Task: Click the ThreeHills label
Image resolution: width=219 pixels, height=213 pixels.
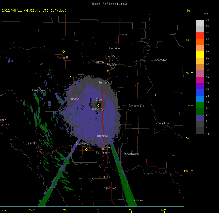Action: coord(136,106)
